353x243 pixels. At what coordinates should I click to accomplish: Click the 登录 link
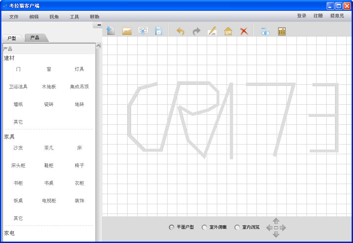click(x=301, y=16)
